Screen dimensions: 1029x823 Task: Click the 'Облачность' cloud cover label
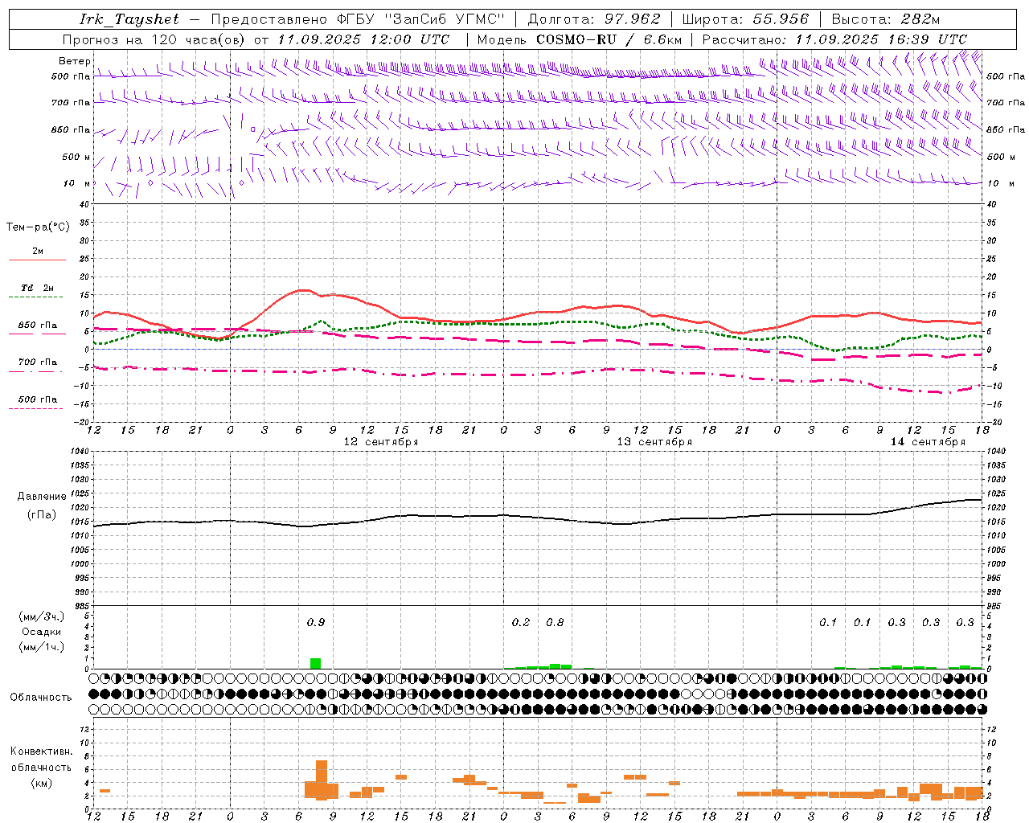[41, 698]
